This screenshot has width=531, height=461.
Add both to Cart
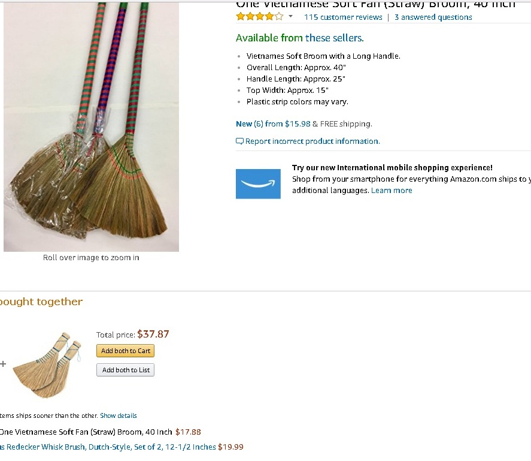(x=125, y=351)
